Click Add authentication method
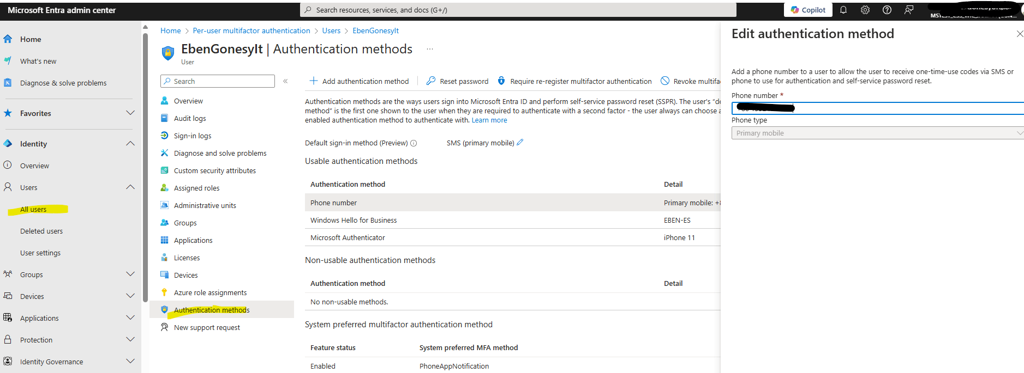Screen dimensions: 1024x373 point(359,81)
